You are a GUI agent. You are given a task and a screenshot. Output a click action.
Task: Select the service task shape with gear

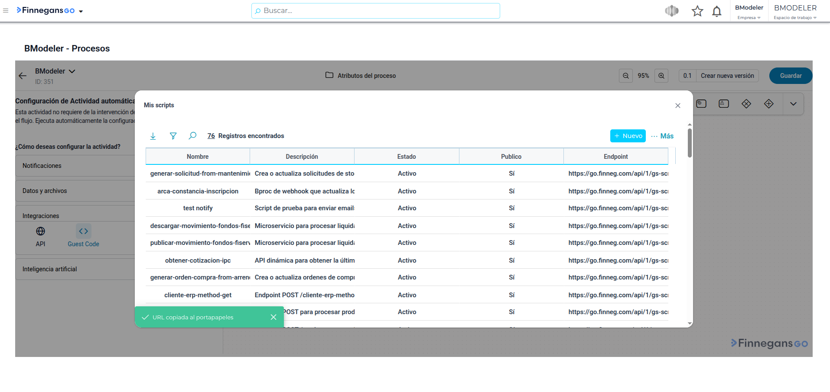(701, 104)
